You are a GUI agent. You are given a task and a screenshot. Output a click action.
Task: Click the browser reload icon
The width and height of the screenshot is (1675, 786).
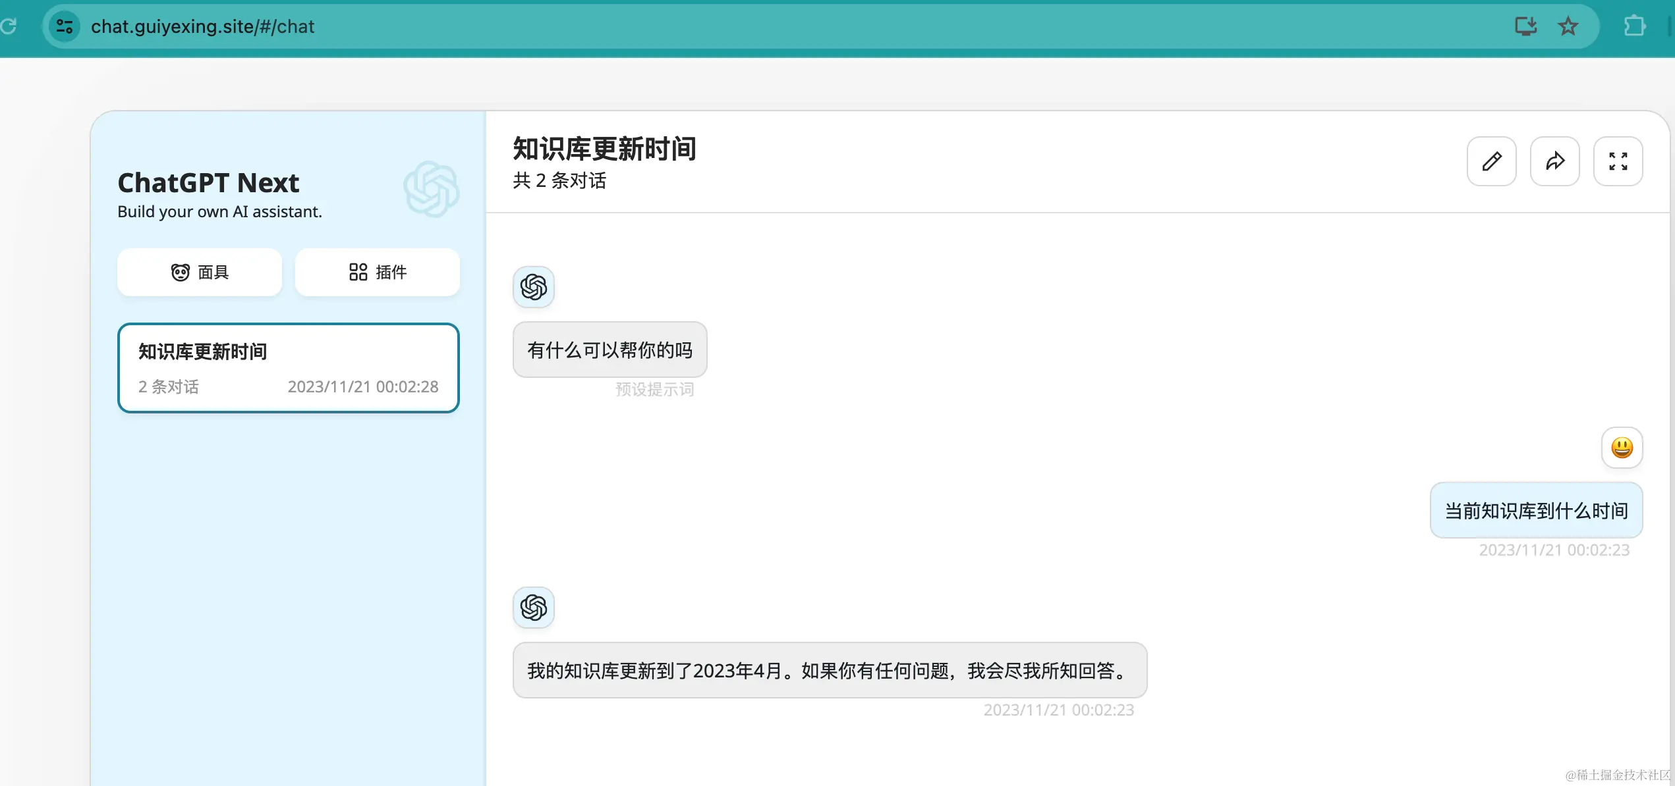9,26
